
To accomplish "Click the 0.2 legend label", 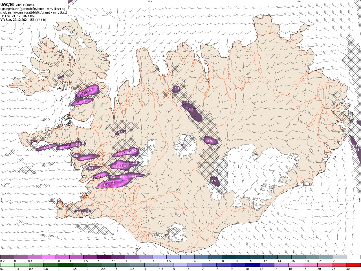I will (x=2, y=261).
